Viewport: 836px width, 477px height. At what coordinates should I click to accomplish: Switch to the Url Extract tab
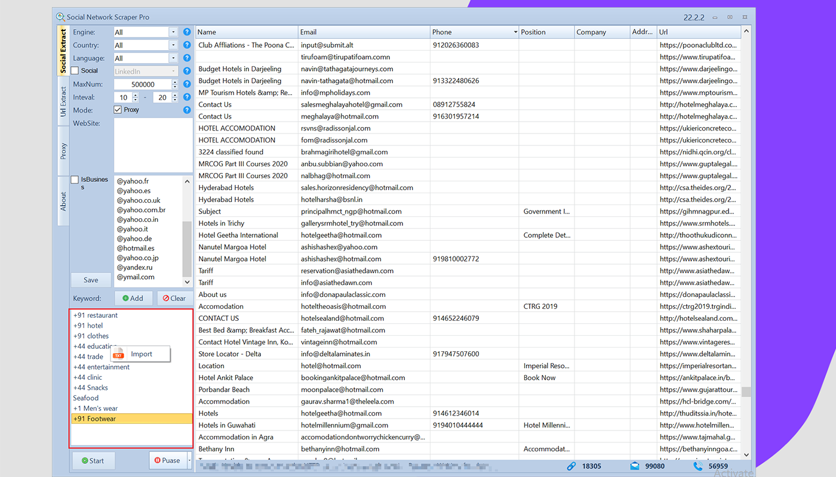[x=63, y=101]
